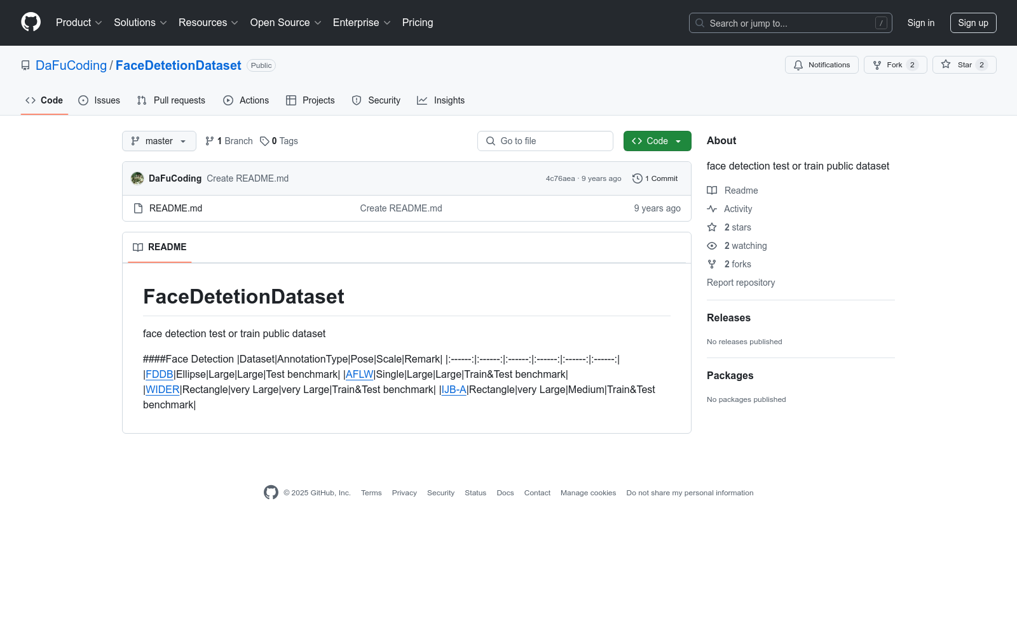View the 1 Branch list
The height and width of the screenshot is (635, 1017).
coord(229,141)
